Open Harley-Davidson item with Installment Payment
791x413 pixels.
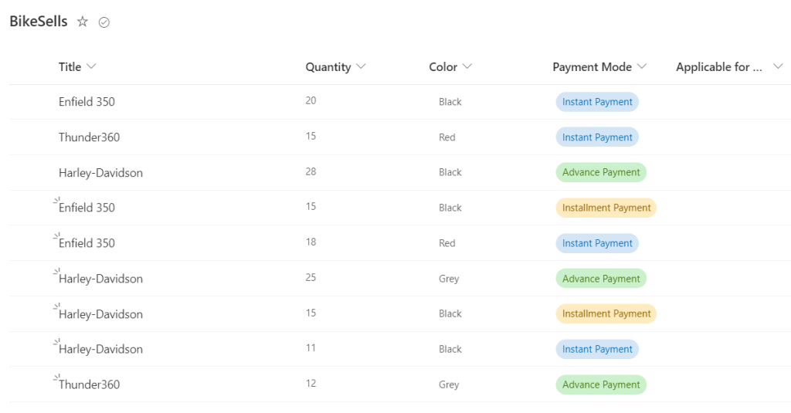[x=100, y=314]
